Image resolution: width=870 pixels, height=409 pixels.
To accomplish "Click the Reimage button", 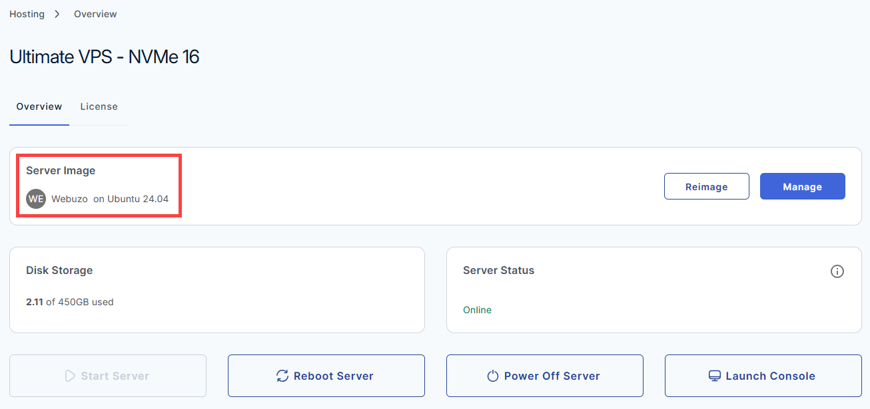I will point(707,186).
